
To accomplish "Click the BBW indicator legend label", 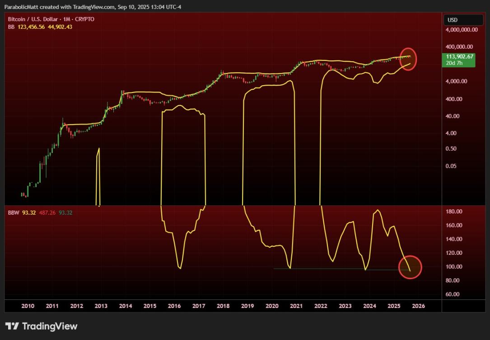I will point(14,212).
